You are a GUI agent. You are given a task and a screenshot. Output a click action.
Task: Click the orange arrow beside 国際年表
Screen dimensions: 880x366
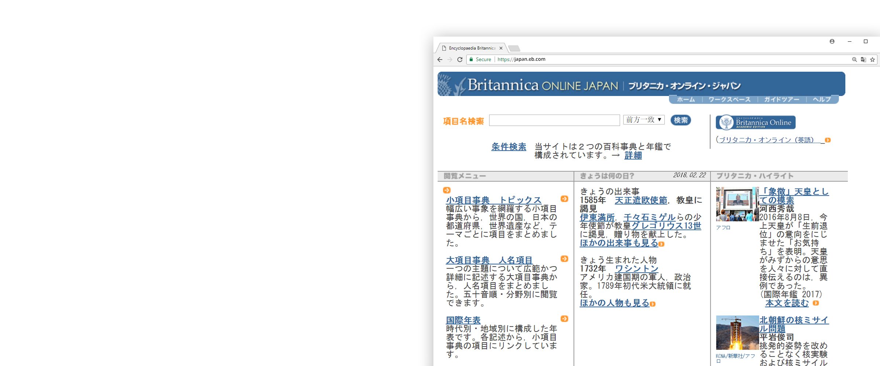(x=564, y=319)
